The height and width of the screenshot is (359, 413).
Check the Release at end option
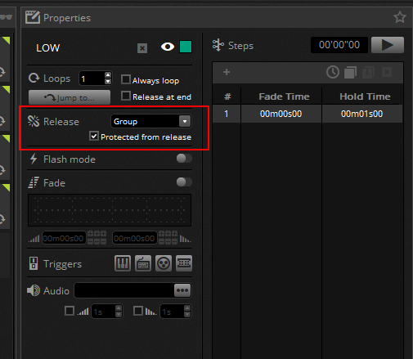126,96
